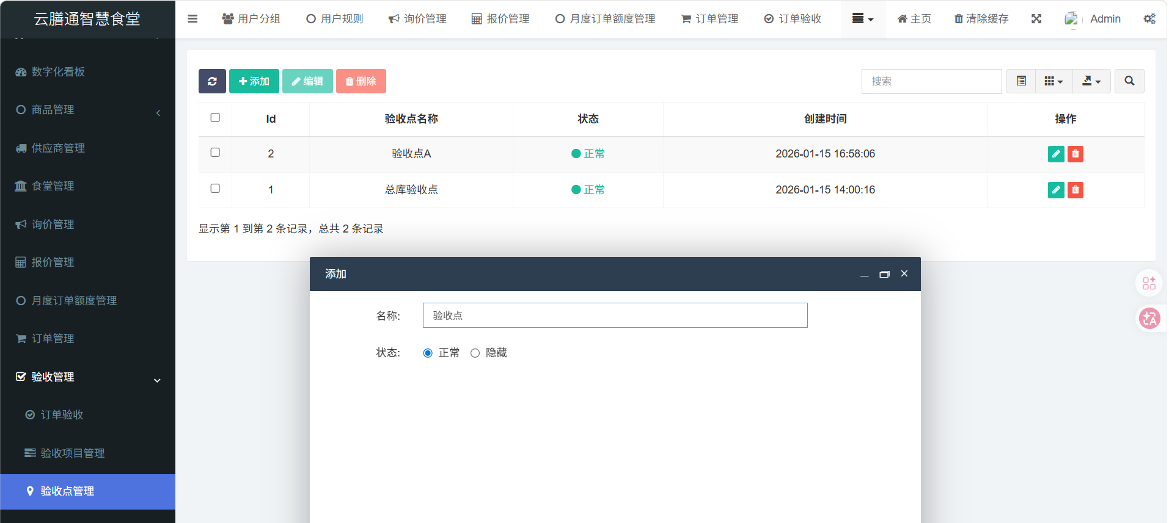Click the hamburger sidebar toggle icon
Screen dimensions: 1169x523
click(x=192, y=19)
